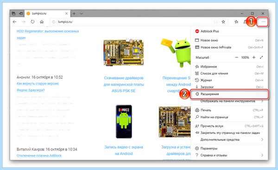
Task: Open Избранное from menu
Action: 229,67
